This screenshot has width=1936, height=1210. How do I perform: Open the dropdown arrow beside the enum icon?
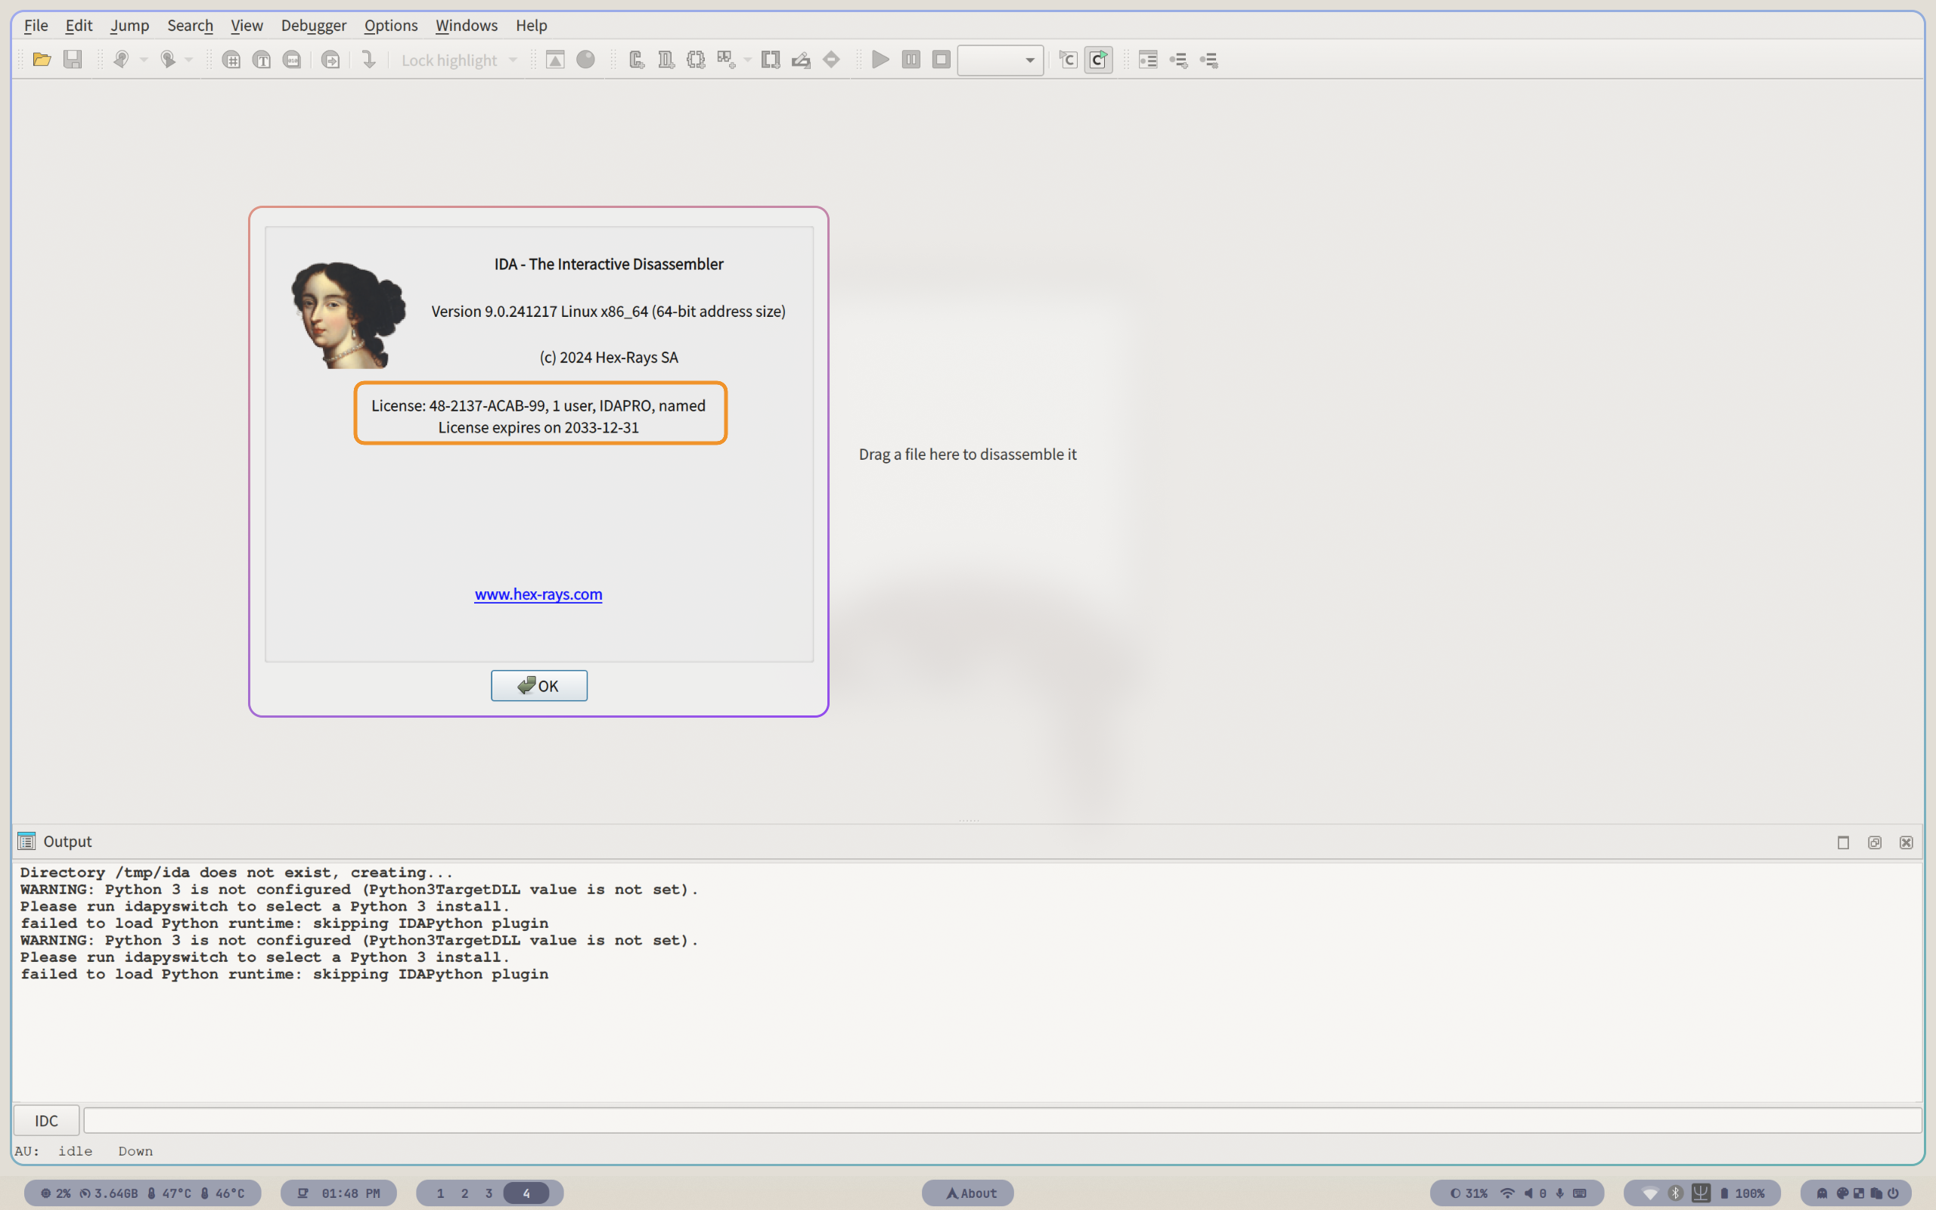[748, 60]
